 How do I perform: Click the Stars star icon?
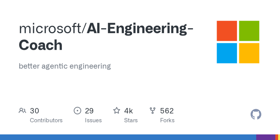(117, 110)
